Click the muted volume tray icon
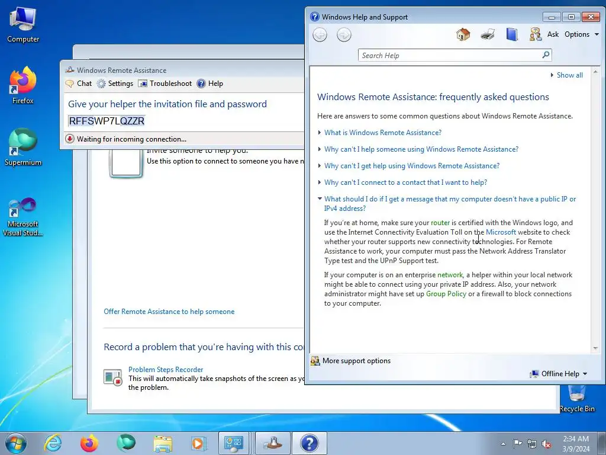The width and height of the screenshot is (606, 455). point(546,444)
